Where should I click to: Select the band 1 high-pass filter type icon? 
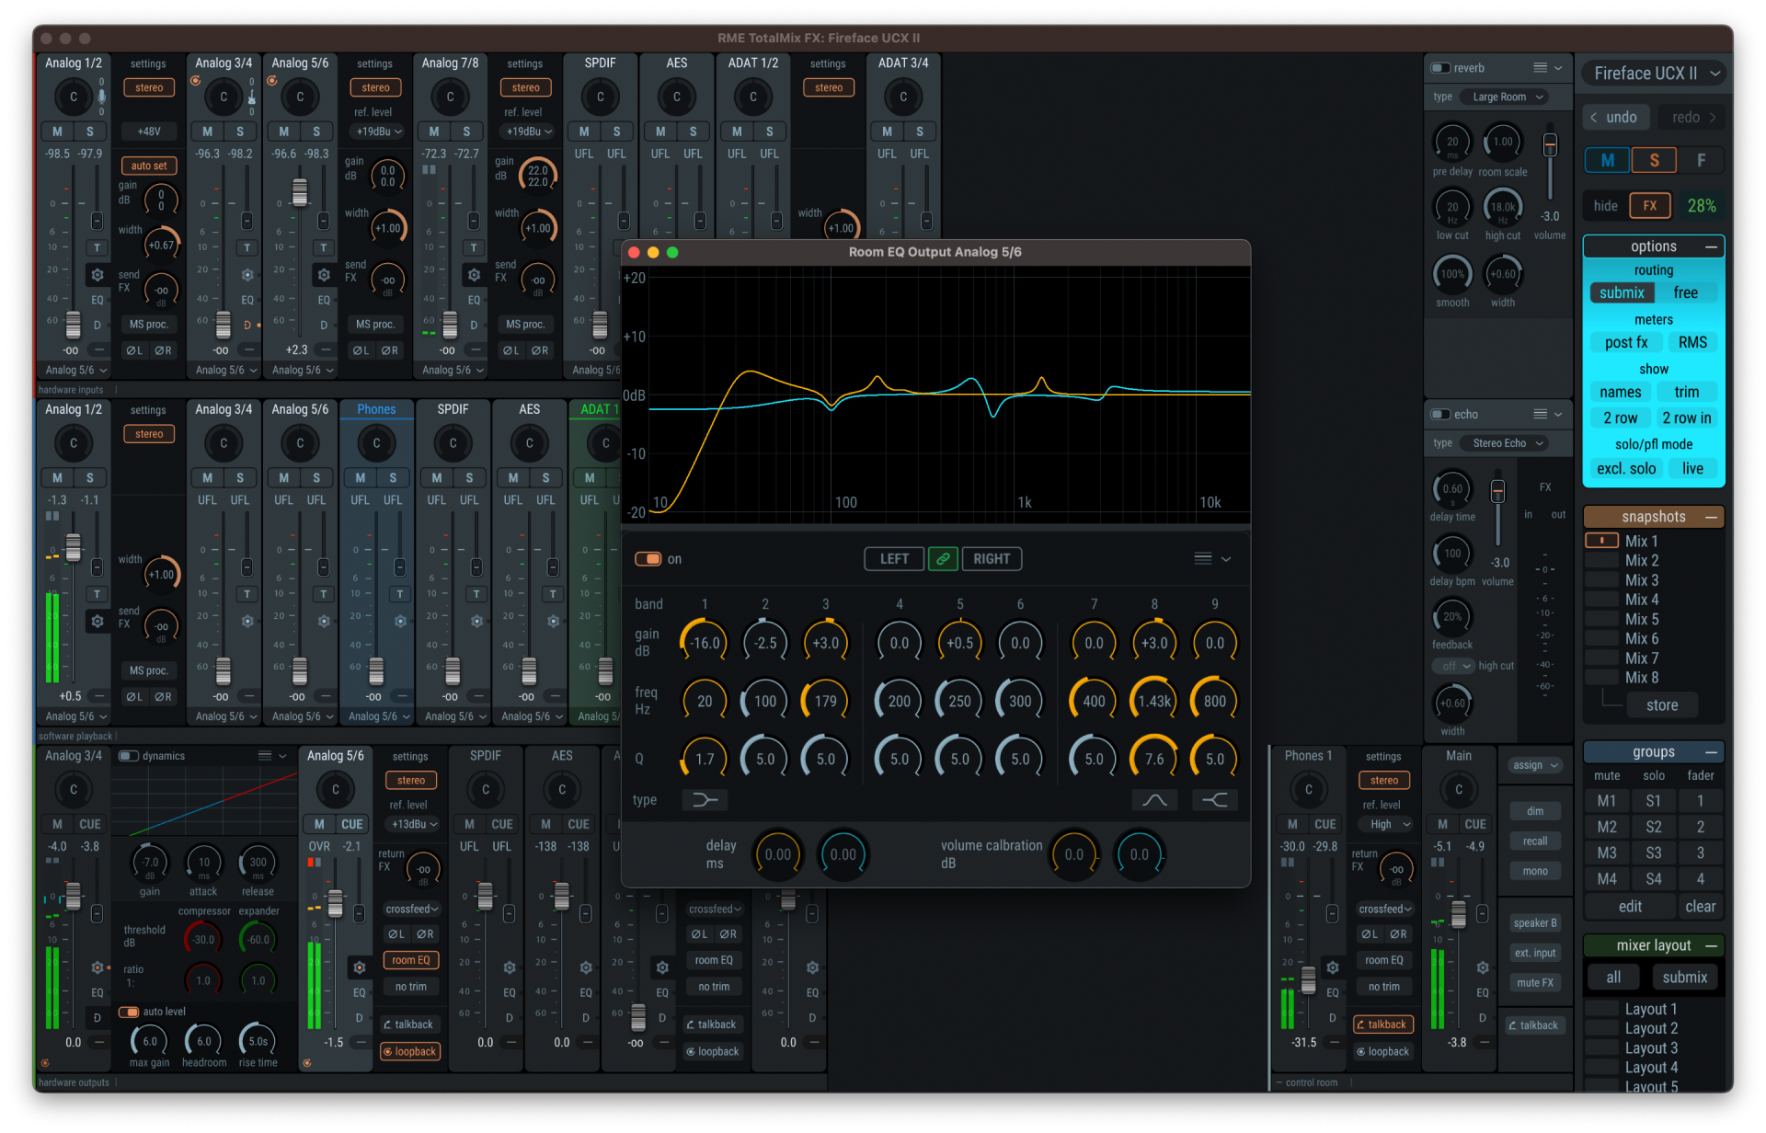[705, 800]
